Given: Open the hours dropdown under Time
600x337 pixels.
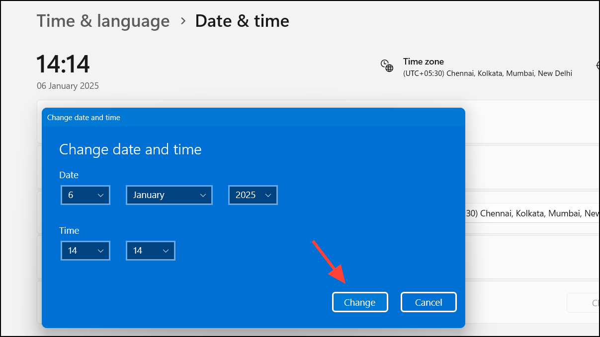Looking at the screenshot, I should click(85, 250).
